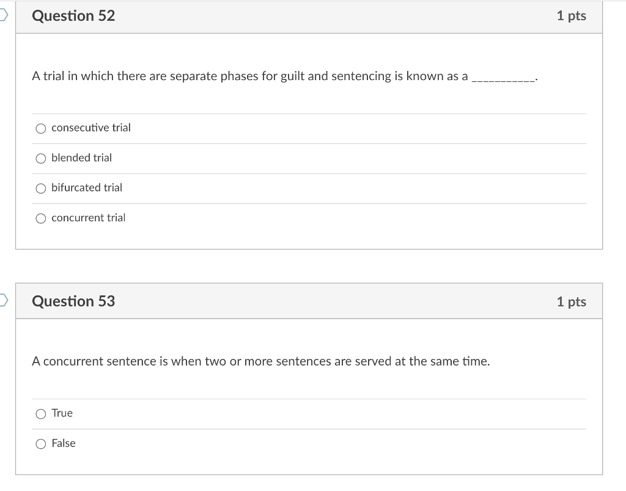626x491 pixels.
Task: Click the Question 53 header
Action: point(73,301)
